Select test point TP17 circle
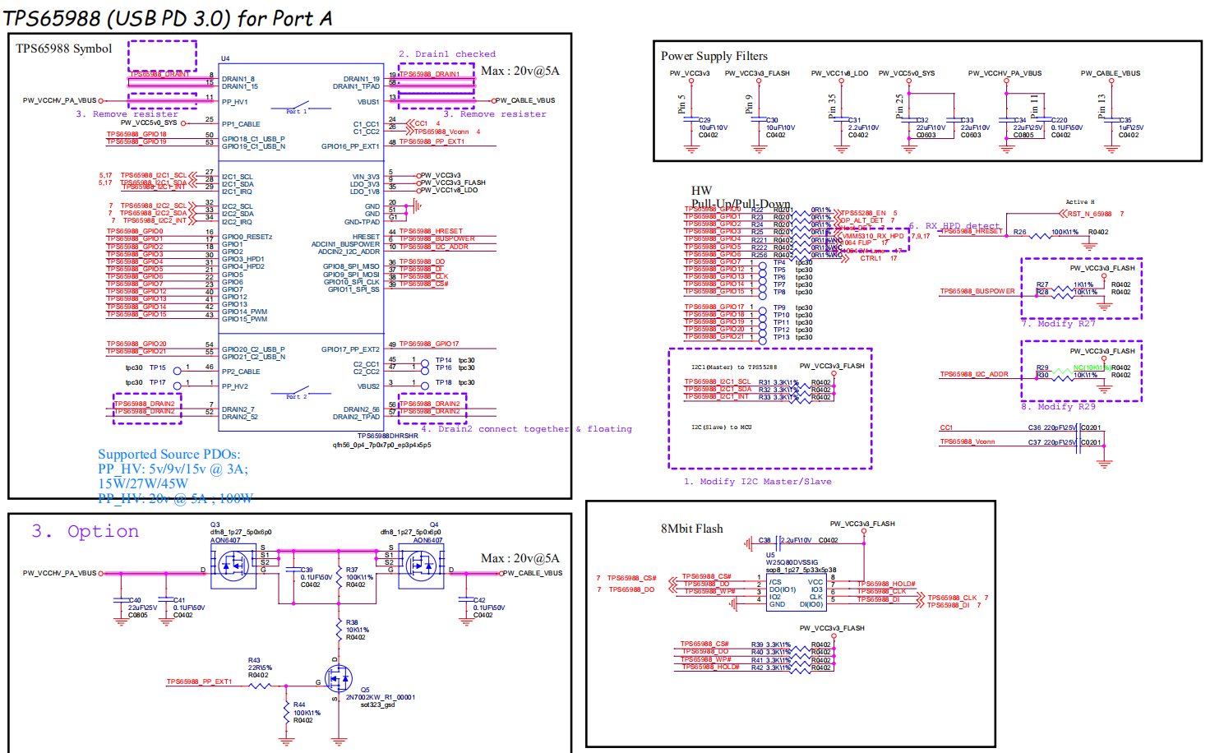This screenshot has width=1210, height=753. point(177,384)
